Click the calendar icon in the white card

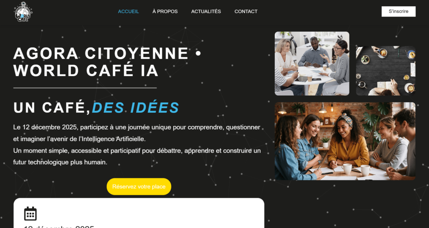pos(30,213)
